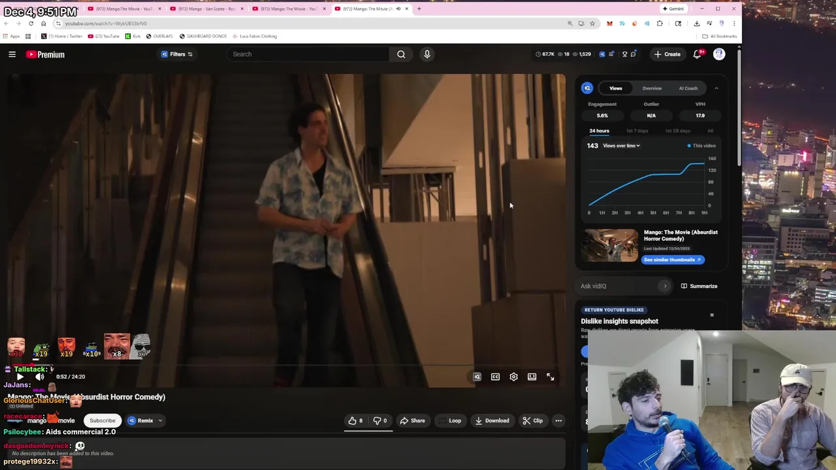Viewport: 836px width, 470px height.
Task: Open the Home / Twitter bookmark
Action: click(62, 36)
